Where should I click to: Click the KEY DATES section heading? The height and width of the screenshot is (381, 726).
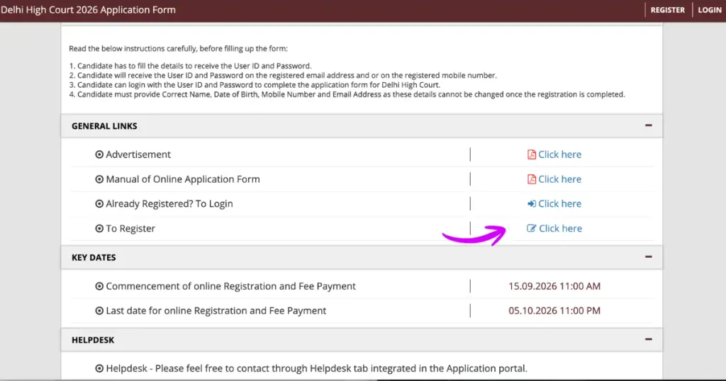(94, 257)
